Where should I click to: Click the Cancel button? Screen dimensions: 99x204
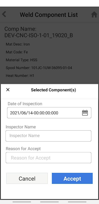[27, 178]
